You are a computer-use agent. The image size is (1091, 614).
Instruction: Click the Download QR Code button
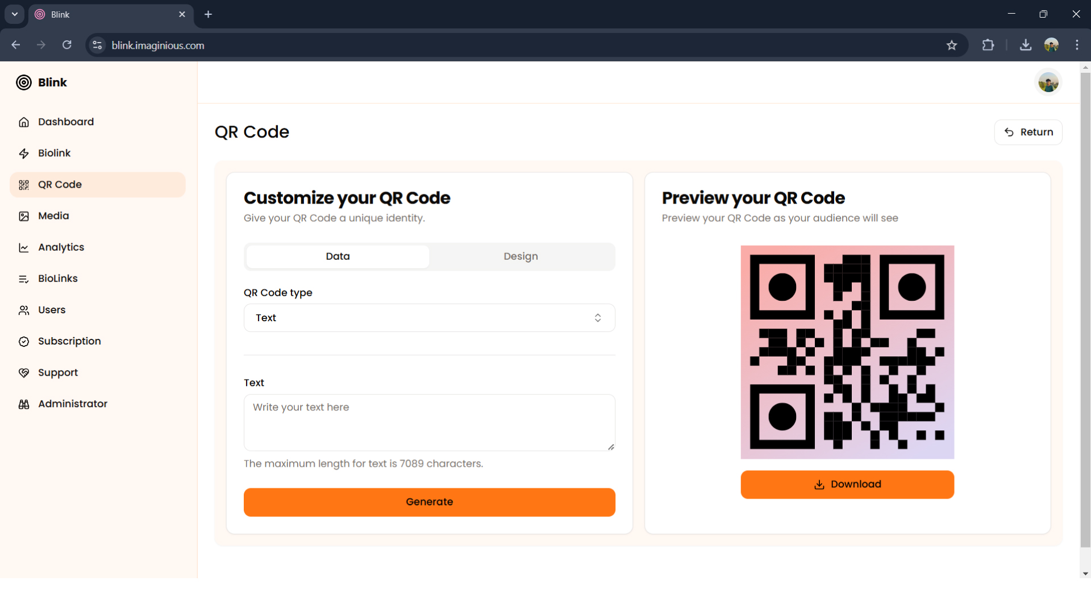(x=847, y=484)
